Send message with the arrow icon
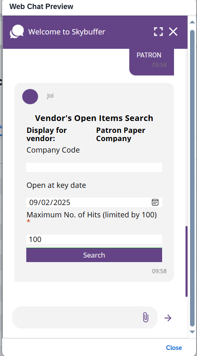The height and width of the screenshot is (356, 197). click(168, 318)
